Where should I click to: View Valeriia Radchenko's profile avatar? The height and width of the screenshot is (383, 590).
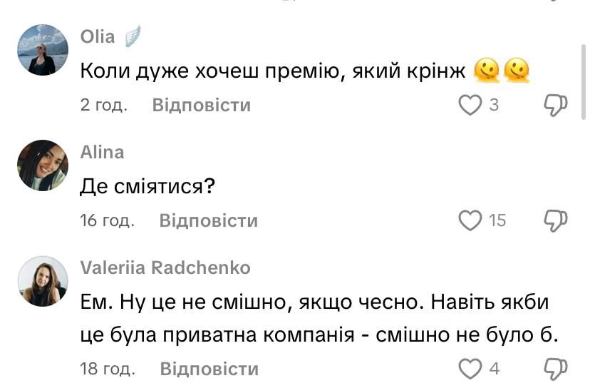43,281
